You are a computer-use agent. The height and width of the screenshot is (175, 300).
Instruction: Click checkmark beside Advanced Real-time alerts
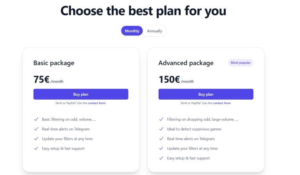point(161,139)
